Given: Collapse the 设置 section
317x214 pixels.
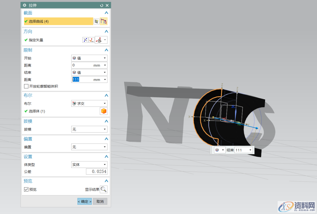Looking at the screenshot, I should click(106, 157).
